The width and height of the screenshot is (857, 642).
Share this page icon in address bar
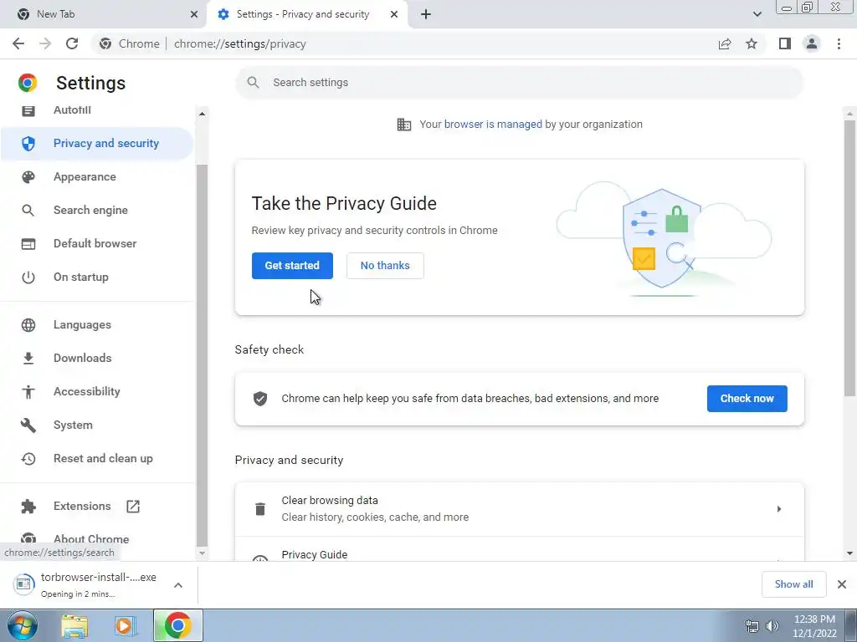[x=725, y=43]
